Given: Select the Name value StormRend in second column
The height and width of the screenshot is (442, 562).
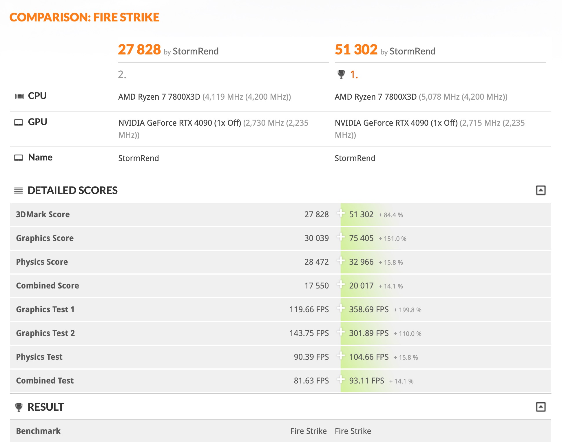Looking at the screenshot, I should [355, 158].
